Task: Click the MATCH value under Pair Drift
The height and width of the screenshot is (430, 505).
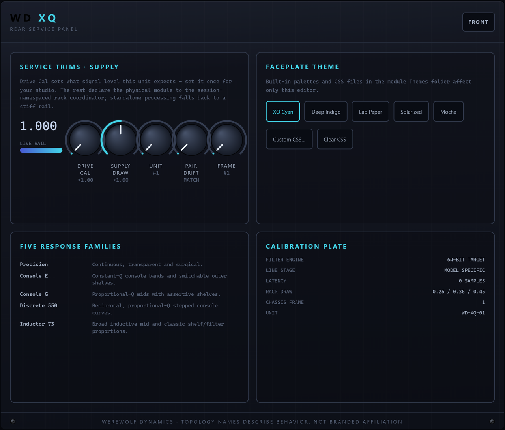Action: pos(191,180)
